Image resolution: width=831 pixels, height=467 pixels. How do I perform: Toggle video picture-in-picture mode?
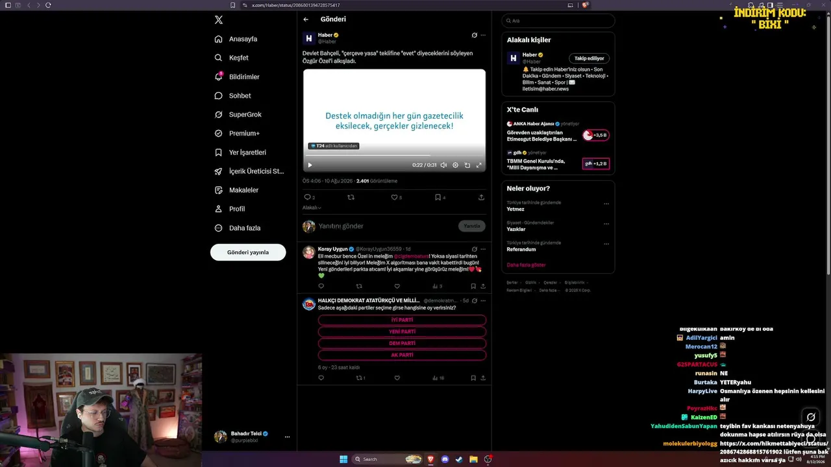(467, 165)
